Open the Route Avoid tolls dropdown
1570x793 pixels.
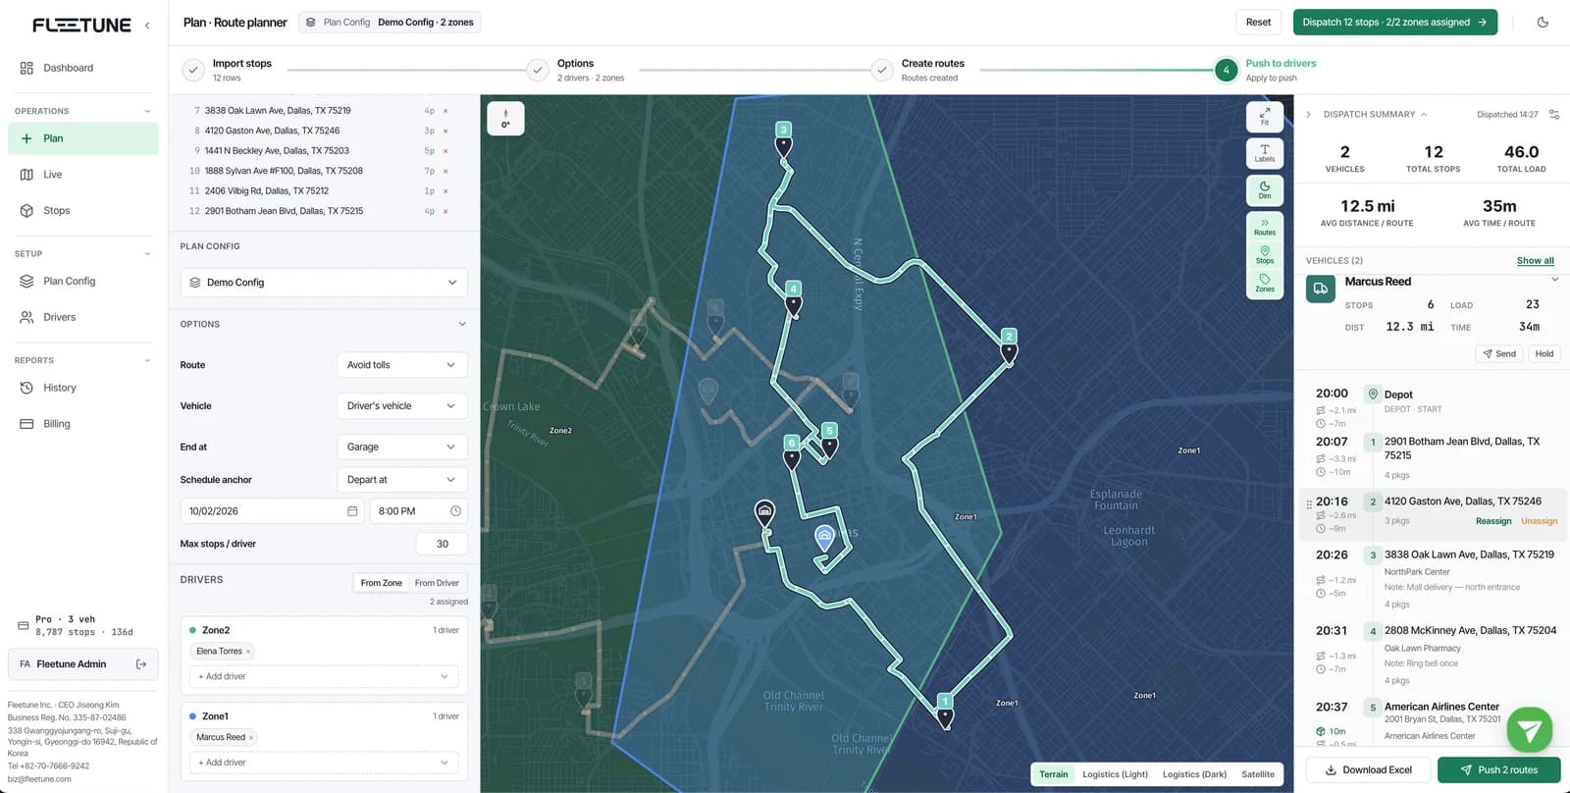tap(401, 365)
